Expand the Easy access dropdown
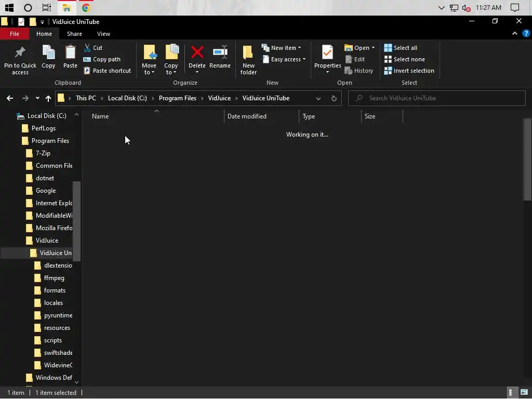The height and width of the screenshot is (399, 532). tap(304, 59)
